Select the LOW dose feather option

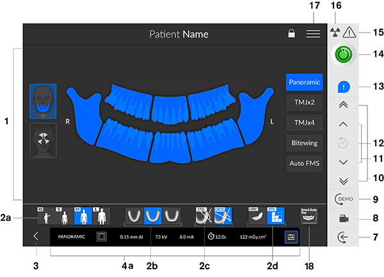click(257, 216)
